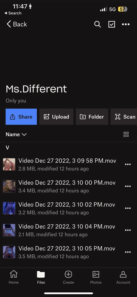
Task: Tap the 'V' section header
Action: 7,148
